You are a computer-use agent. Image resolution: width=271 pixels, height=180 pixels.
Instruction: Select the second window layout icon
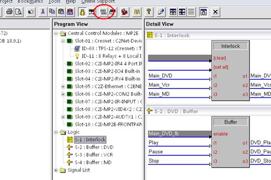tap(182, 12)
